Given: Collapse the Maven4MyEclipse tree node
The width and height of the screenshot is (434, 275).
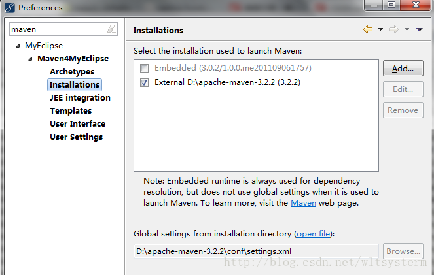Looking at the screenshot, I should pyautogui.click(x=31, y=59).
